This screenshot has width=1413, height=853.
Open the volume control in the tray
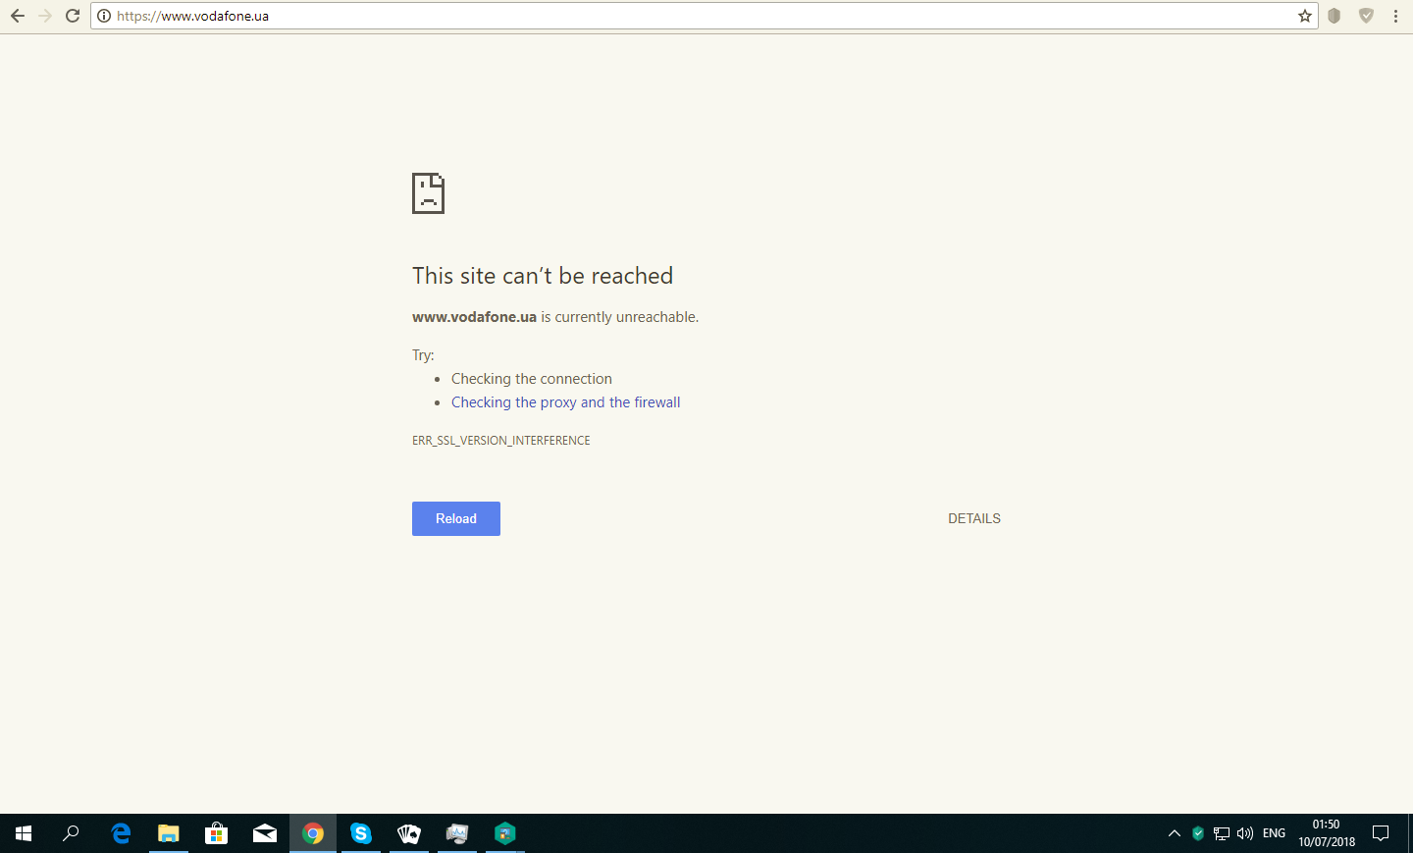(1245, 833)
